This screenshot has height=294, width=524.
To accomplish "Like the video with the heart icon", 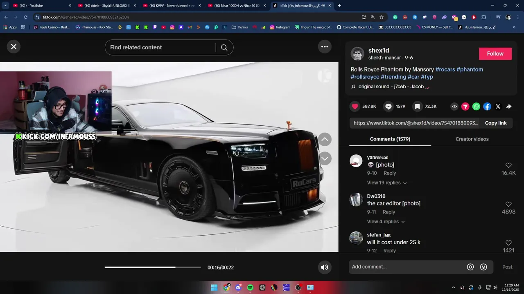I will (x=355, y=107).
